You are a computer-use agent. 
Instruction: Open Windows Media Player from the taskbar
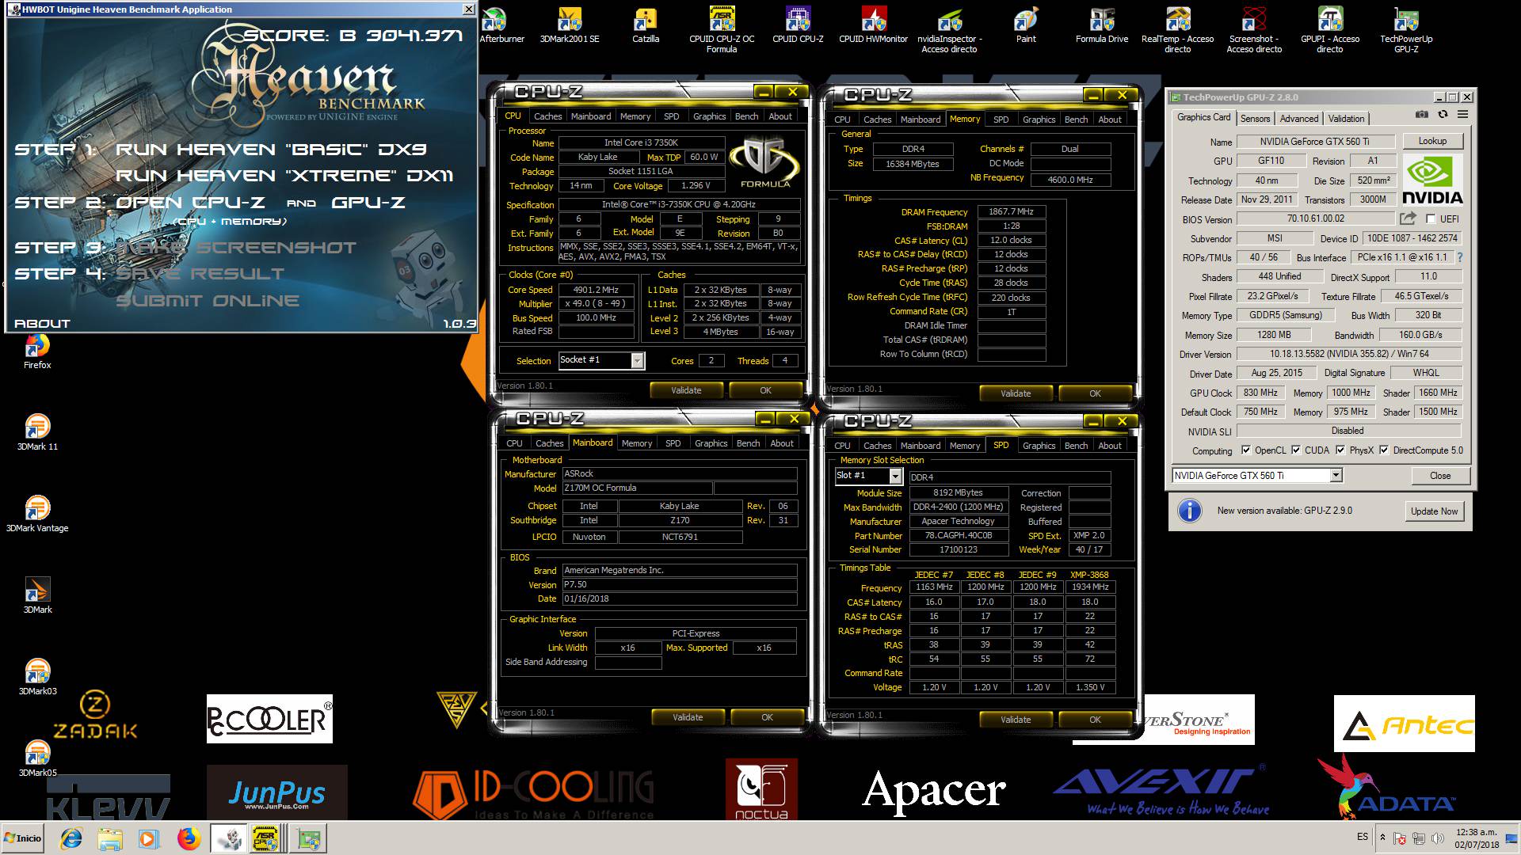click(x=148, y=838)
